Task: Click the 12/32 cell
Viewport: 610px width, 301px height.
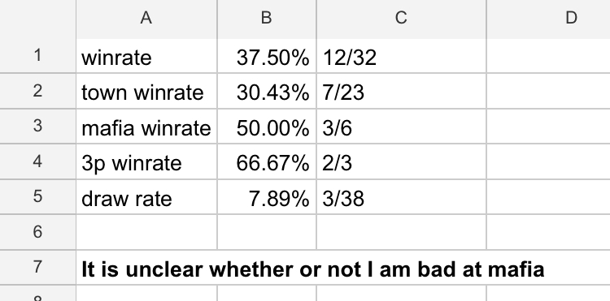Action: [401, 56]
